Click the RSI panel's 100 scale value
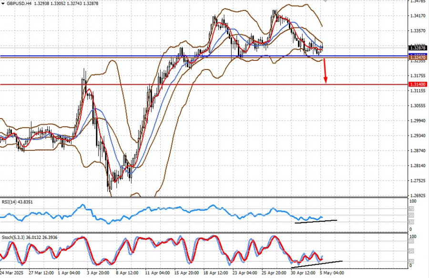This screenshot has height=278, width=429. click(413, 201)
